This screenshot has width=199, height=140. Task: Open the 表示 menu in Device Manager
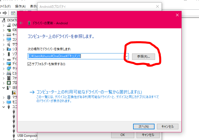click(x=33, y=6)
